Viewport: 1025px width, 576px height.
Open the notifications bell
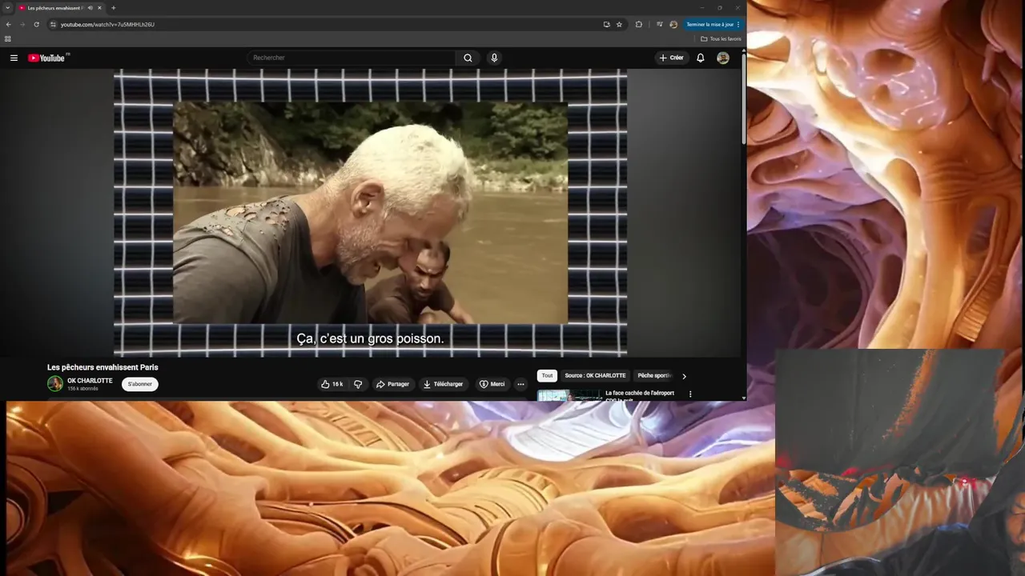click(x=701, y=58)
